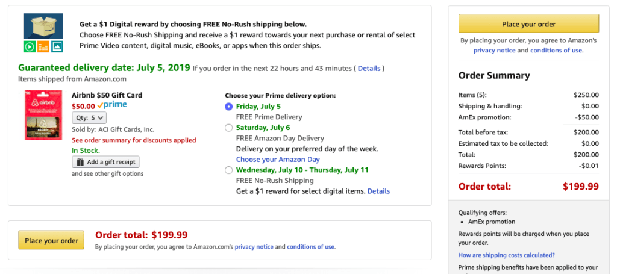Select Saturday, July 6 Amazon Day delivery
617x274 pixels.
pos(228,128)
